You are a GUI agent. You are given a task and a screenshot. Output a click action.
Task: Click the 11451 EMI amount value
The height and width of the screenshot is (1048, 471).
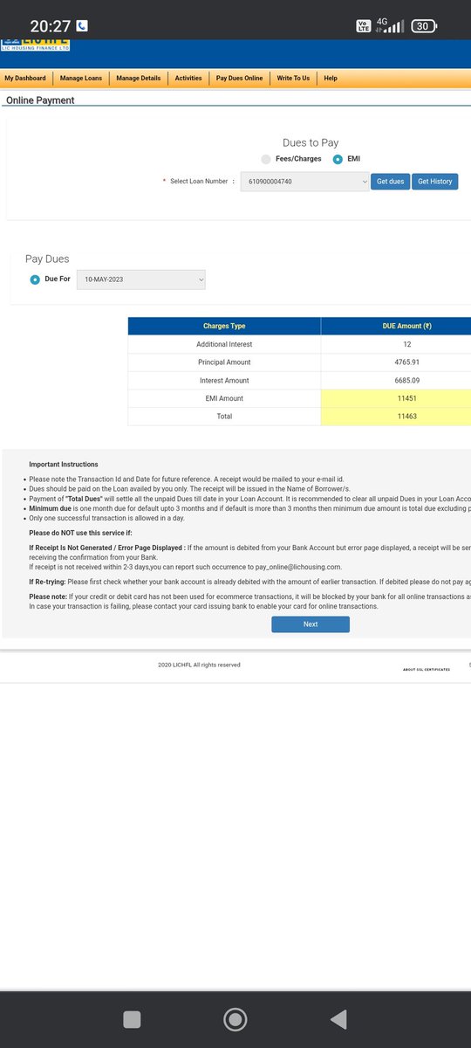click(x=407, y=398)
